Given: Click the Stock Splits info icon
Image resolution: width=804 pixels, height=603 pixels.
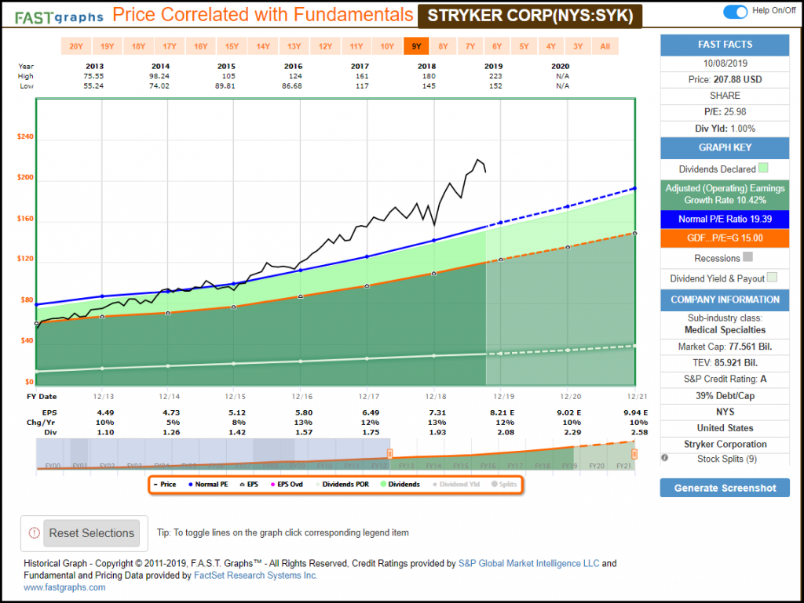Looking at the screenshot, I should (666, 459).
